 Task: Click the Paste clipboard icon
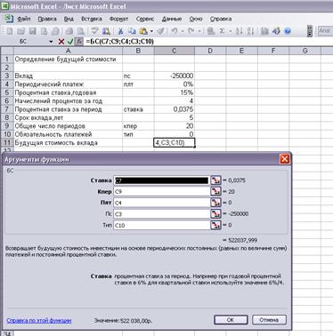[143, 31]
